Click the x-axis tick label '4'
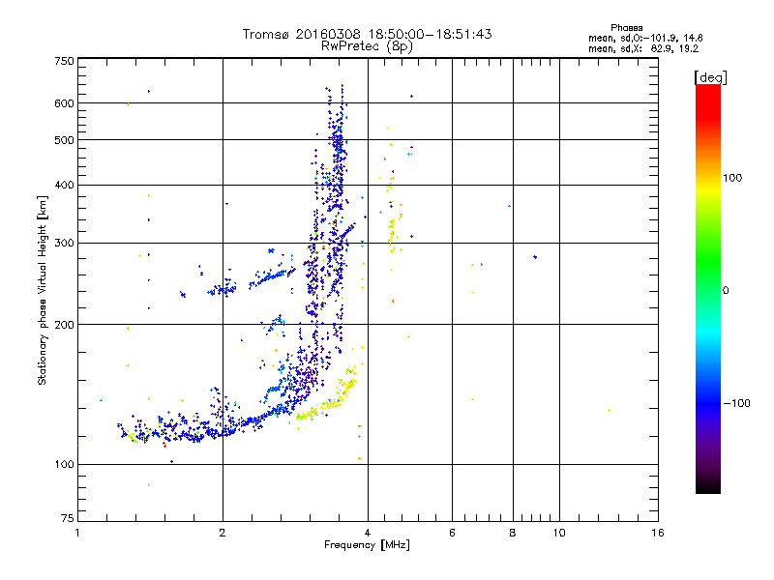Image resolution: width=774 pixels, height=580 pixels. [368, 533]
